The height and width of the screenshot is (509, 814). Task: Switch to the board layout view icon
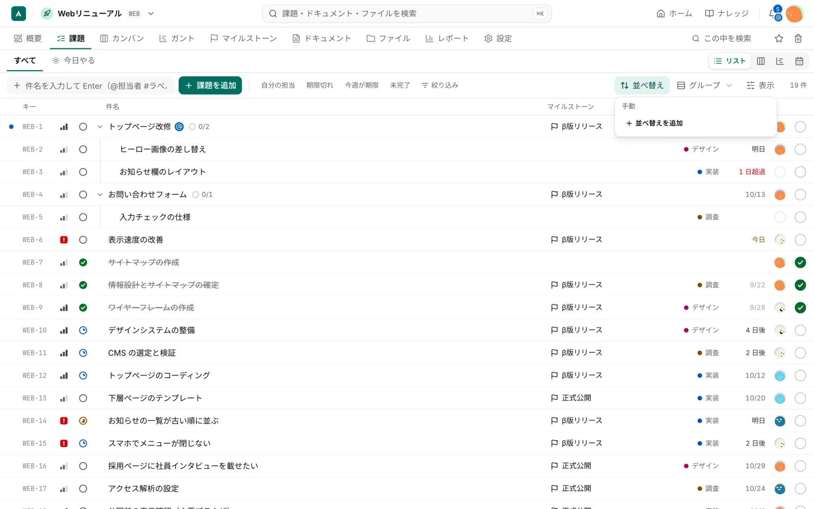click(x=761, y=61)
